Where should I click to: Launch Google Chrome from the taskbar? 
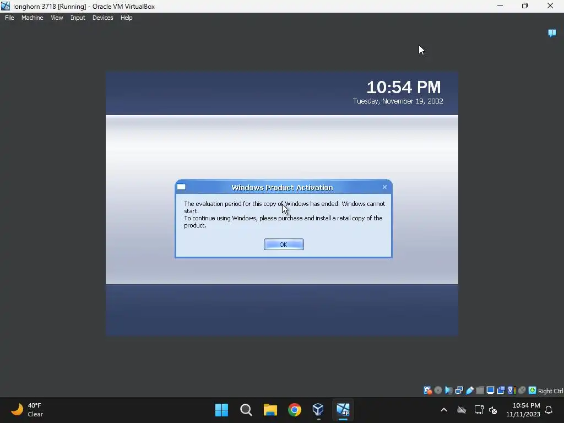(x=294, y=410)
